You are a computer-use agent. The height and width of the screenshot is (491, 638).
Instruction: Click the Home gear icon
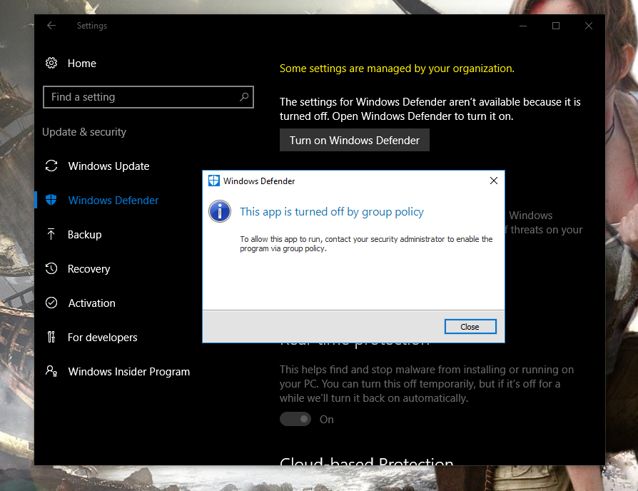(51, 63)
